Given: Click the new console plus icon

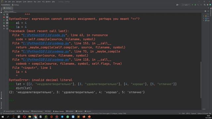Looking at the screenshot, I should 4,29.
